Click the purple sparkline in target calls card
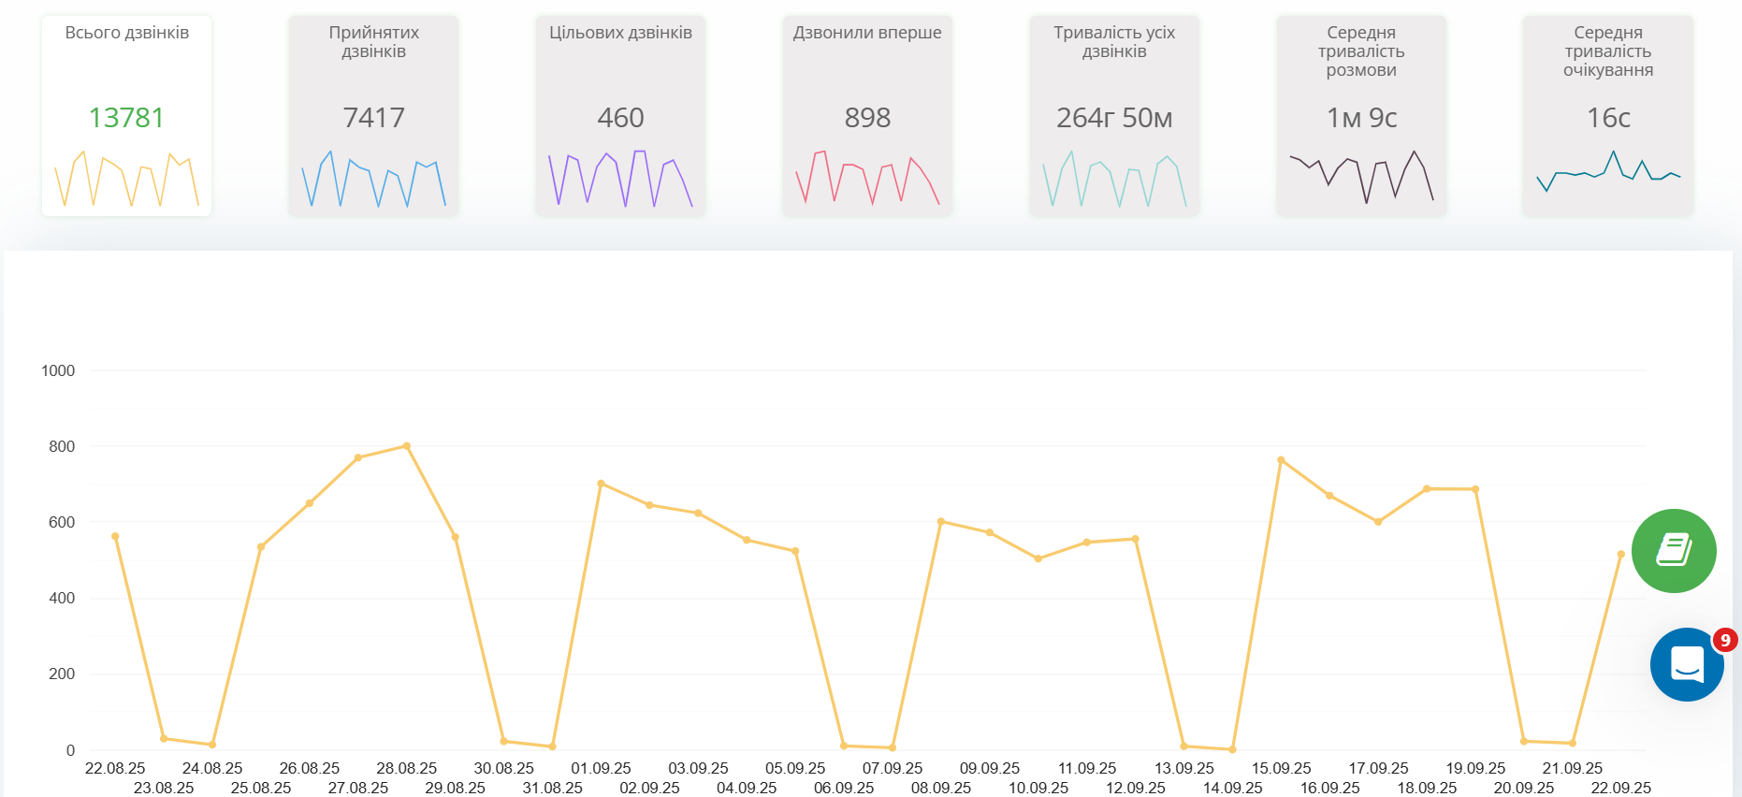1742x797 pixels. [x=620, y=178]
